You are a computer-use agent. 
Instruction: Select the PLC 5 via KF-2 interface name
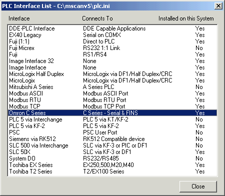pos(27,126)
